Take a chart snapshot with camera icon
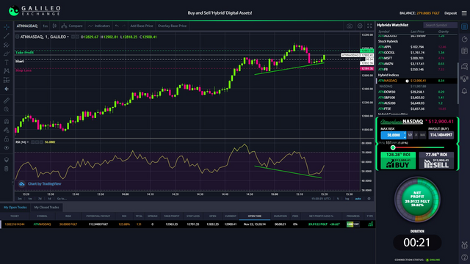Screen dimensions: 470x264 (x=350, y=26)
